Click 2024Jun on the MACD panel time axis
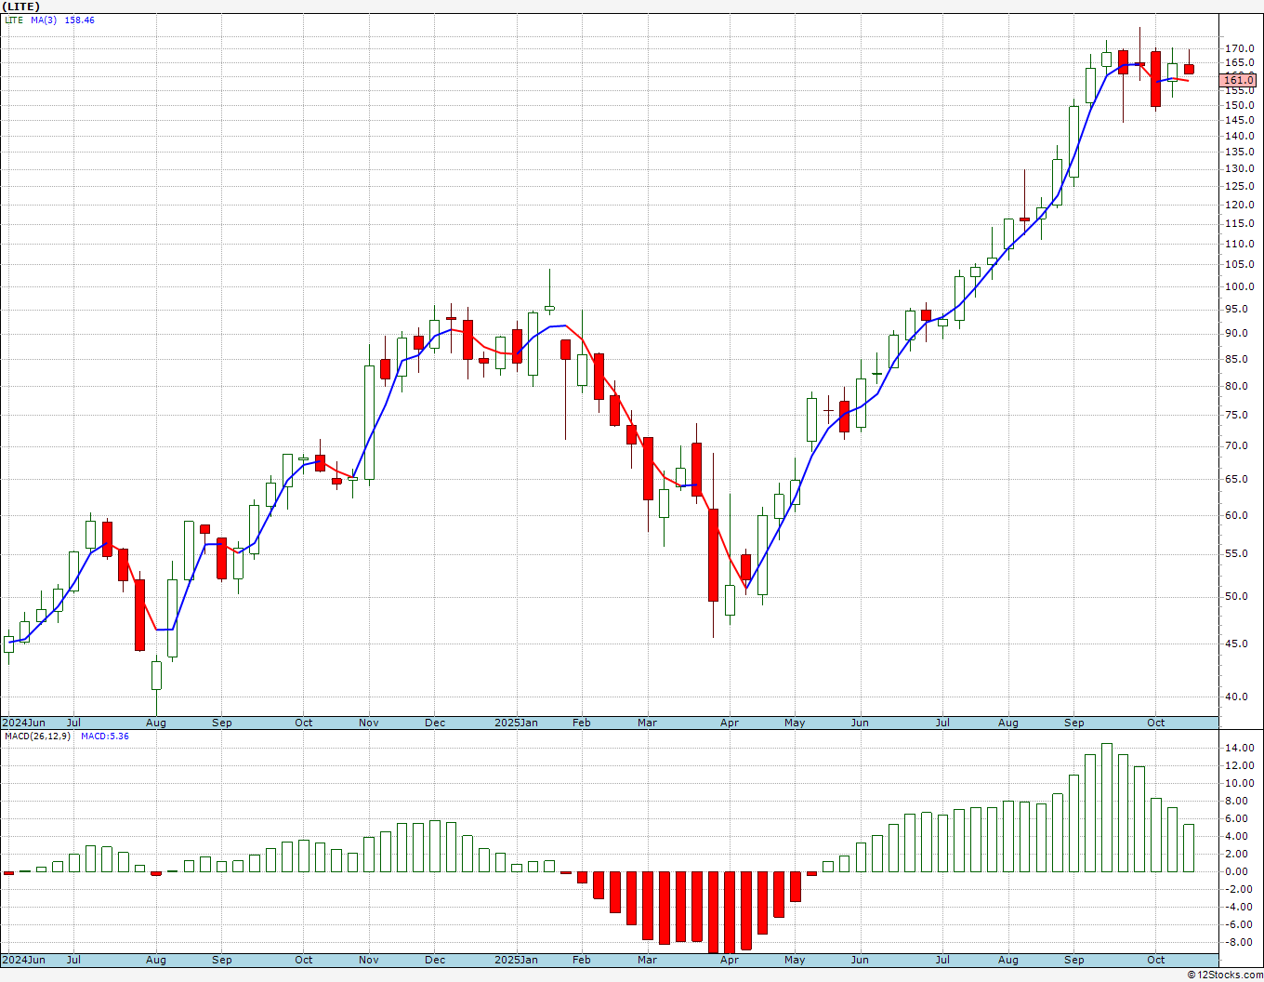 (23, 960)
